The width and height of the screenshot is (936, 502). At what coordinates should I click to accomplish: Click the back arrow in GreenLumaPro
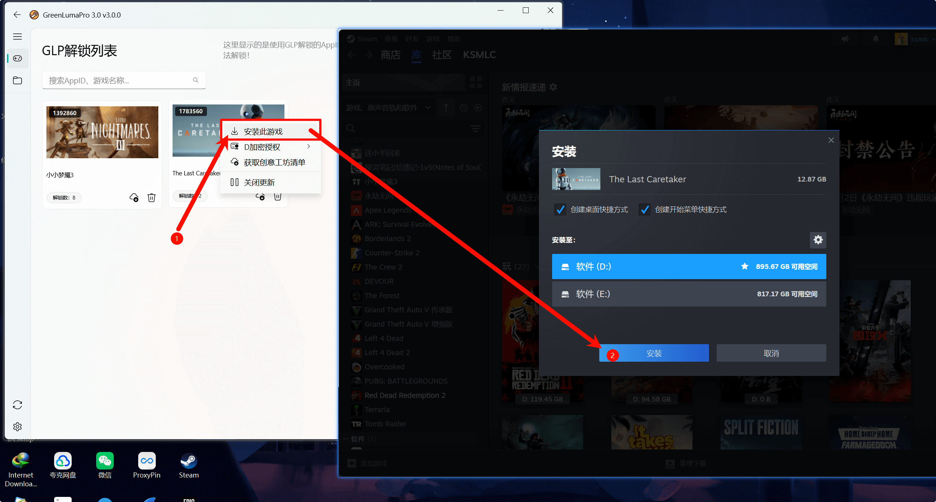pos(17,15)
